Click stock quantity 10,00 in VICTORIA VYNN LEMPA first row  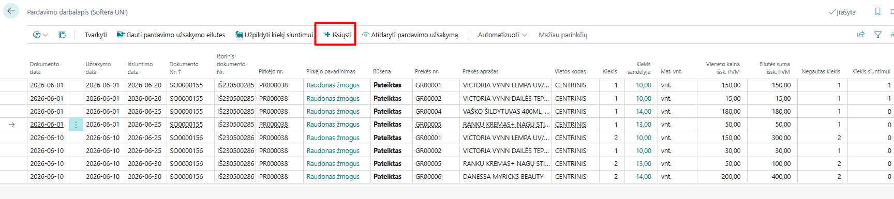click(x=644, y=85)
